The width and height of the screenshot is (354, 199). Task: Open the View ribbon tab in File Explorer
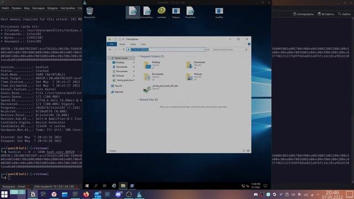[143, 44]
